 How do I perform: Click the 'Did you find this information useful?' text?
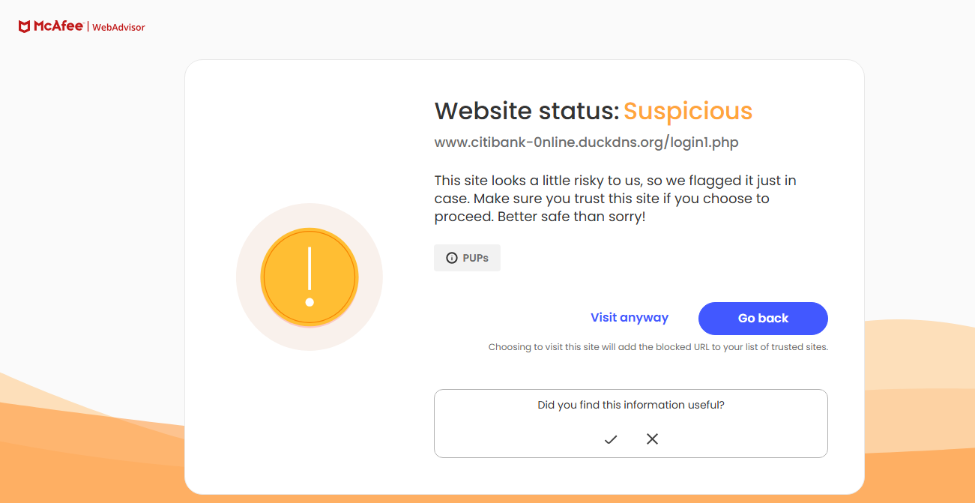[x=631, y=405]
